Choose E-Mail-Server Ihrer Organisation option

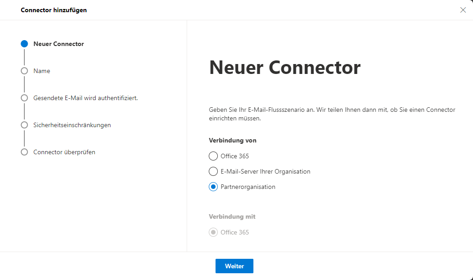213,171
